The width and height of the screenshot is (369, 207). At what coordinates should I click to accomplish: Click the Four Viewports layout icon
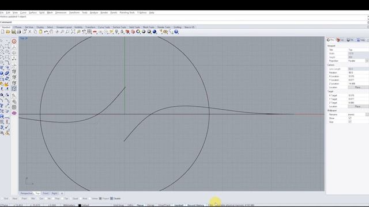[89, 32]
